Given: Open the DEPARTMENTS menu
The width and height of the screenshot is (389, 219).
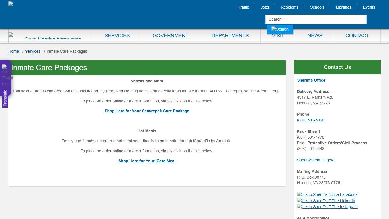Looking at the screenshot, I should click(x=230, y=35).
